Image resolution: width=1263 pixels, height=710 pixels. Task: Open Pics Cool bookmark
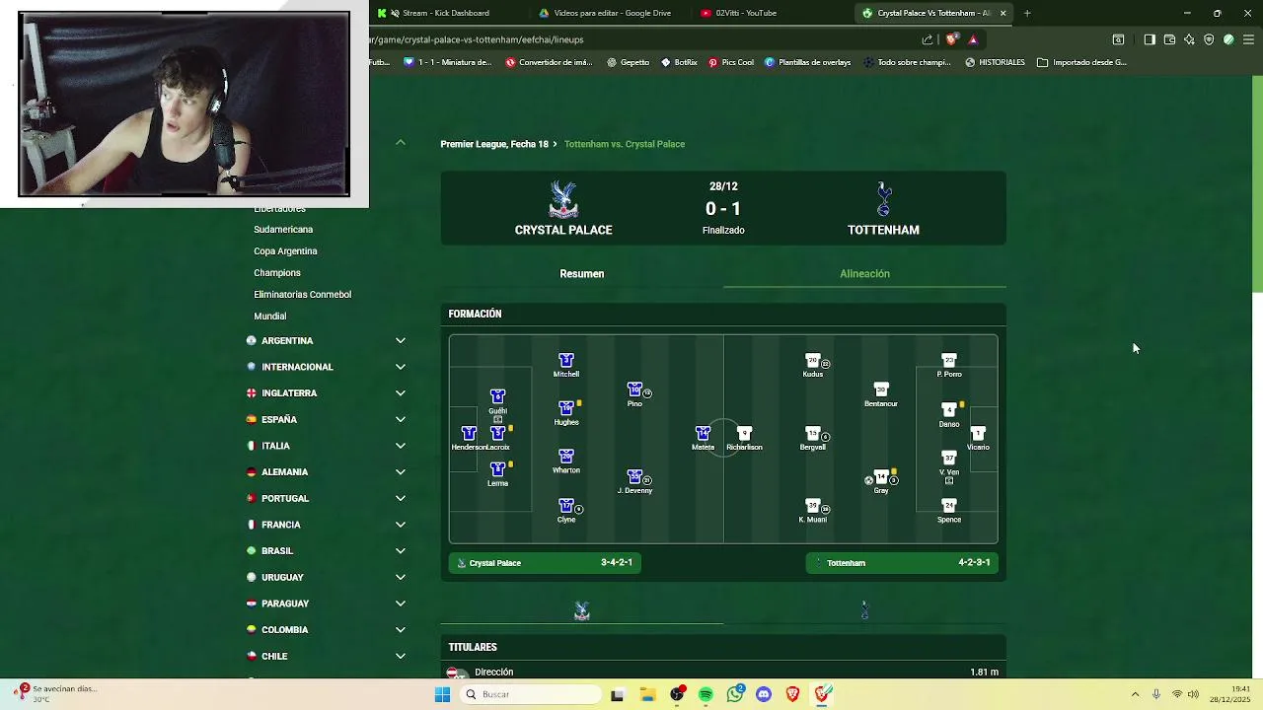pyautogui.click(x=731, y=62)
